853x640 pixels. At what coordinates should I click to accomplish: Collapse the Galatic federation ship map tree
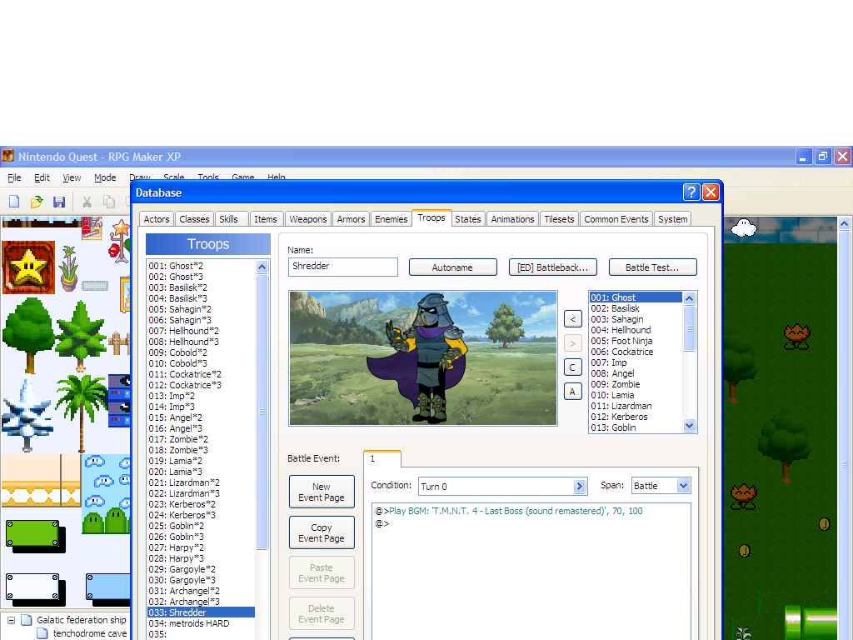coord(11,620)
